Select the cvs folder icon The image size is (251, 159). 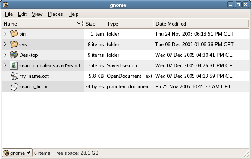tap(14, 44)
